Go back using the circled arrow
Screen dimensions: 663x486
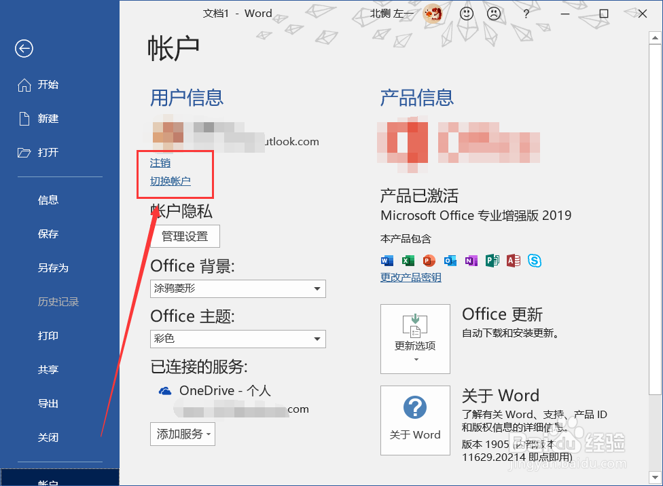[24, 49]
